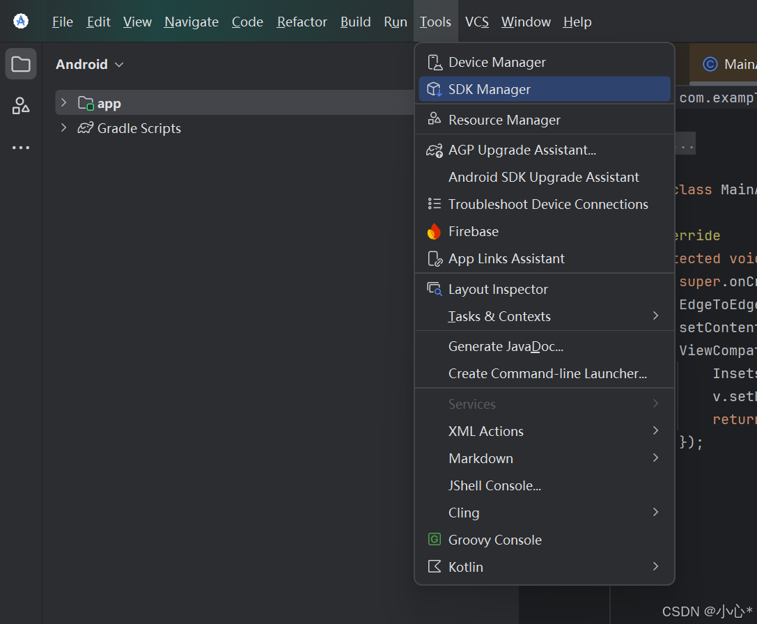Screen dimensions: 757x624
Task: Choose Device Manager from Tools menu
Action: point(545,62)
